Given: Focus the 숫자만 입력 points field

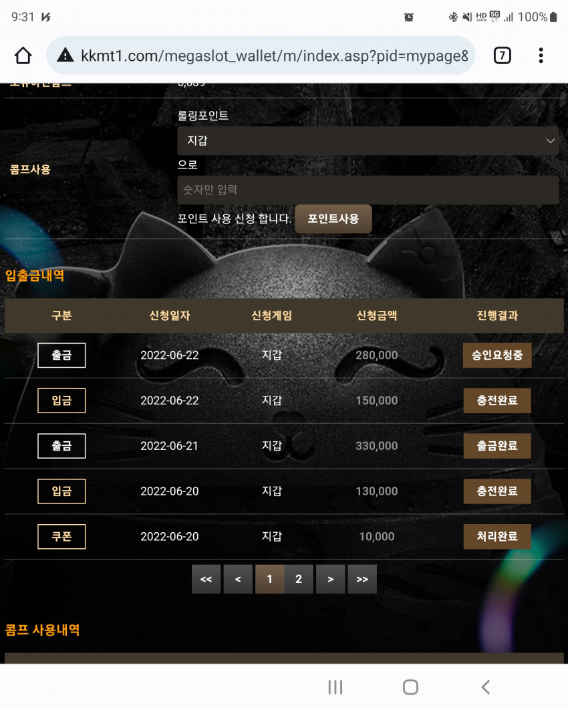Looking at the screenshot, I should coord(368,190).
